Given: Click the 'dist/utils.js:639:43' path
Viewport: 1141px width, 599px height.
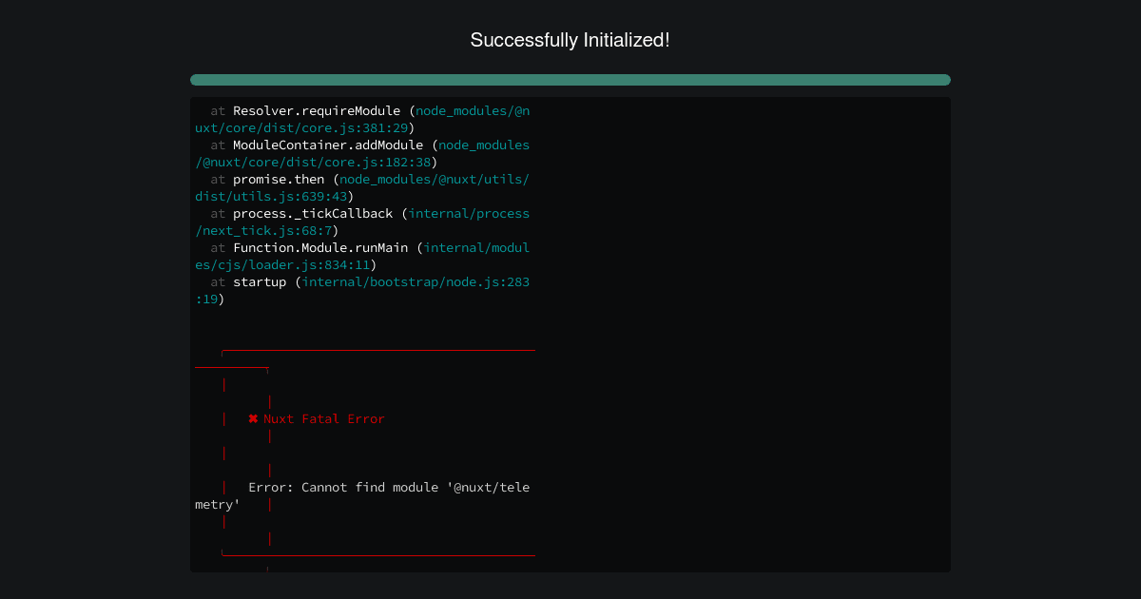Looking at the screenshot, I should coord(271,197).
